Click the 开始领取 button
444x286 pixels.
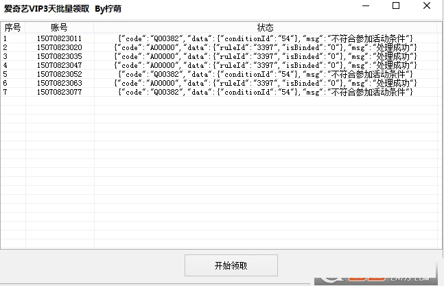[x=231, y=265]
